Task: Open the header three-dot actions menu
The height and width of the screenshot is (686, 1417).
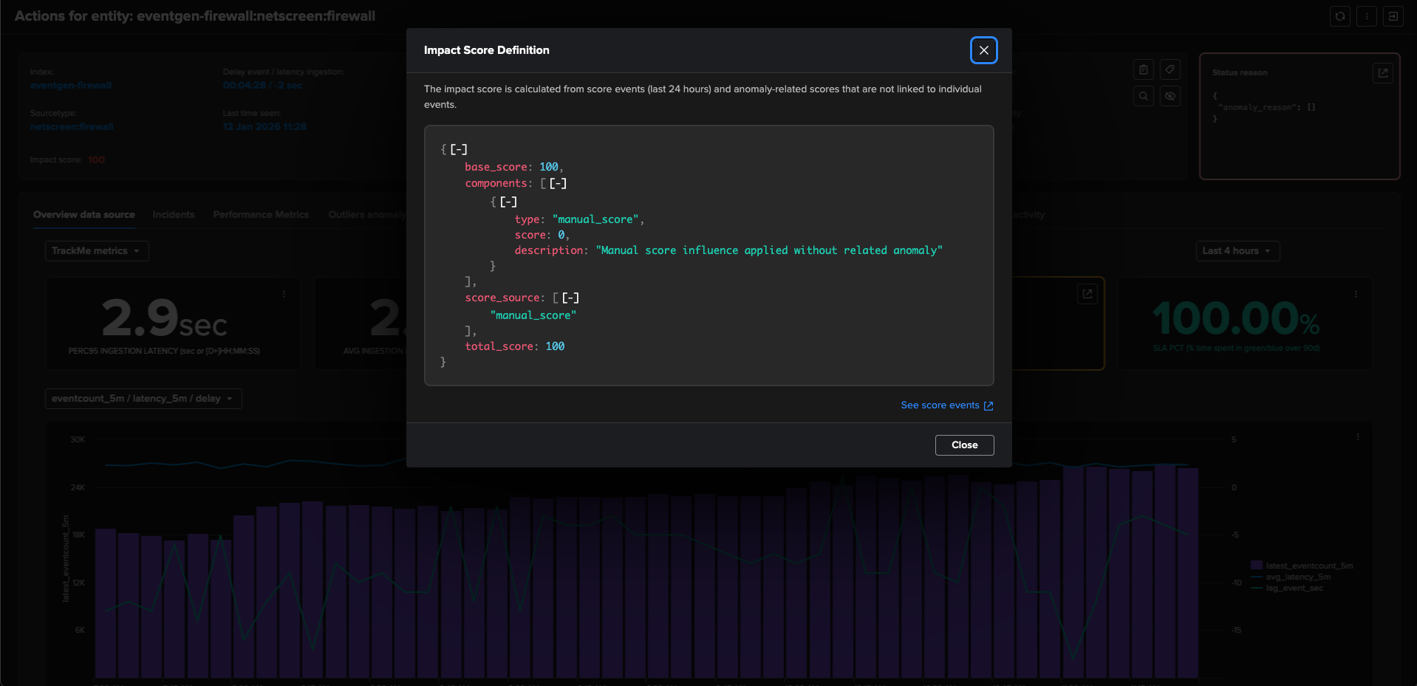Action: pyautogui.click(x=1366, y=16)
